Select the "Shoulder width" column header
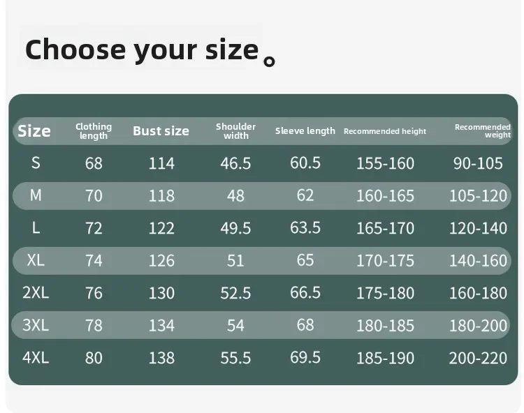 click(235, 131)
